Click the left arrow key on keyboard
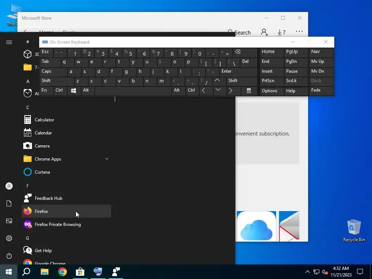This screenshot has width=372, height=279. 206,91
